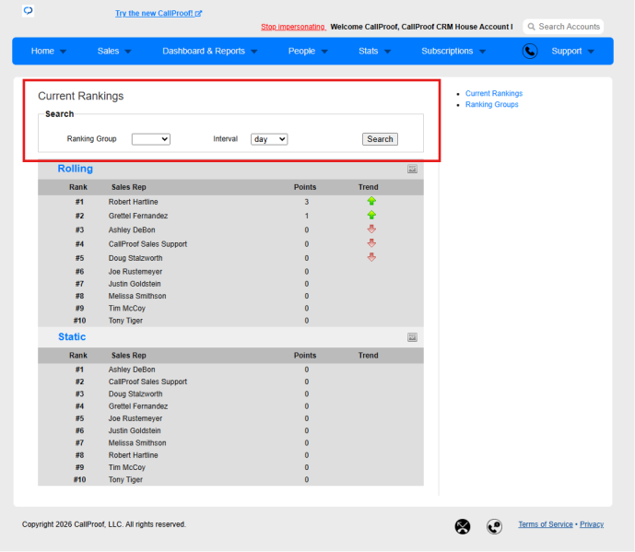Screen dimensions: 635x552
Task: Select Robert Hartline in Static table
Action: click(x=134, y=455)
